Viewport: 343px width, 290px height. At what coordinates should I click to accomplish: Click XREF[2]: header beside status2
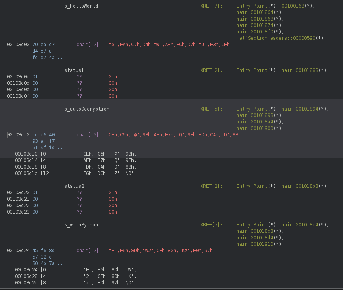point(212,186)
